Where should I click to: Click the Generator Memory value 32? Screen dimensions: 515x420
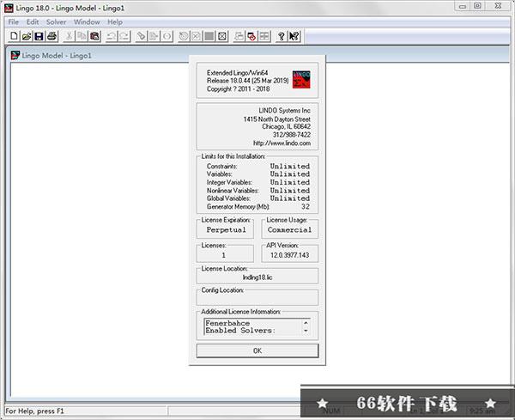tap(306, 206)
